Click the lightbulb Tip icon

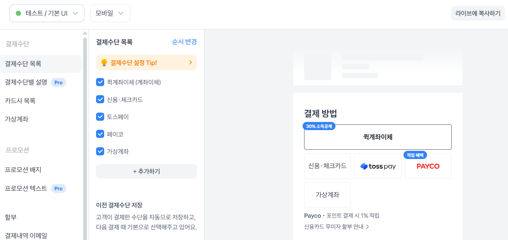point(104,63)
